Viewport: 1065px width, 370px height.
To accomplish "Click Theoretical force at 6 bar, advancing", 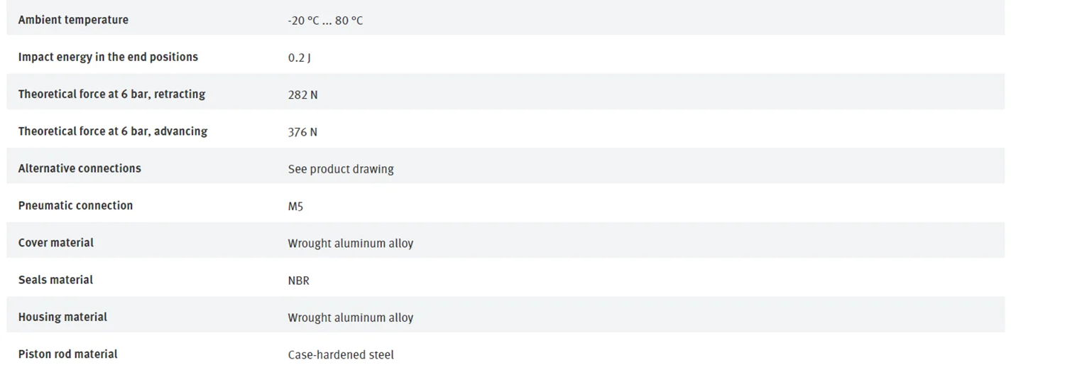I will 113,131.
